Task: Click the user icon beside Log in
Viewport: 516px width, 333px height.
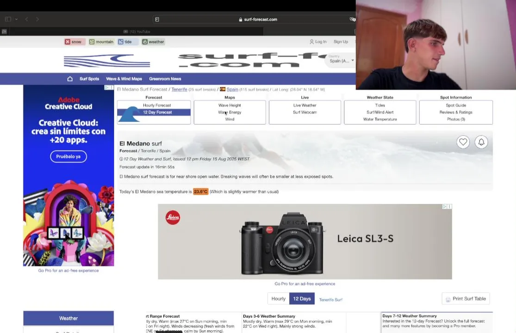Action: click(311, 42)
